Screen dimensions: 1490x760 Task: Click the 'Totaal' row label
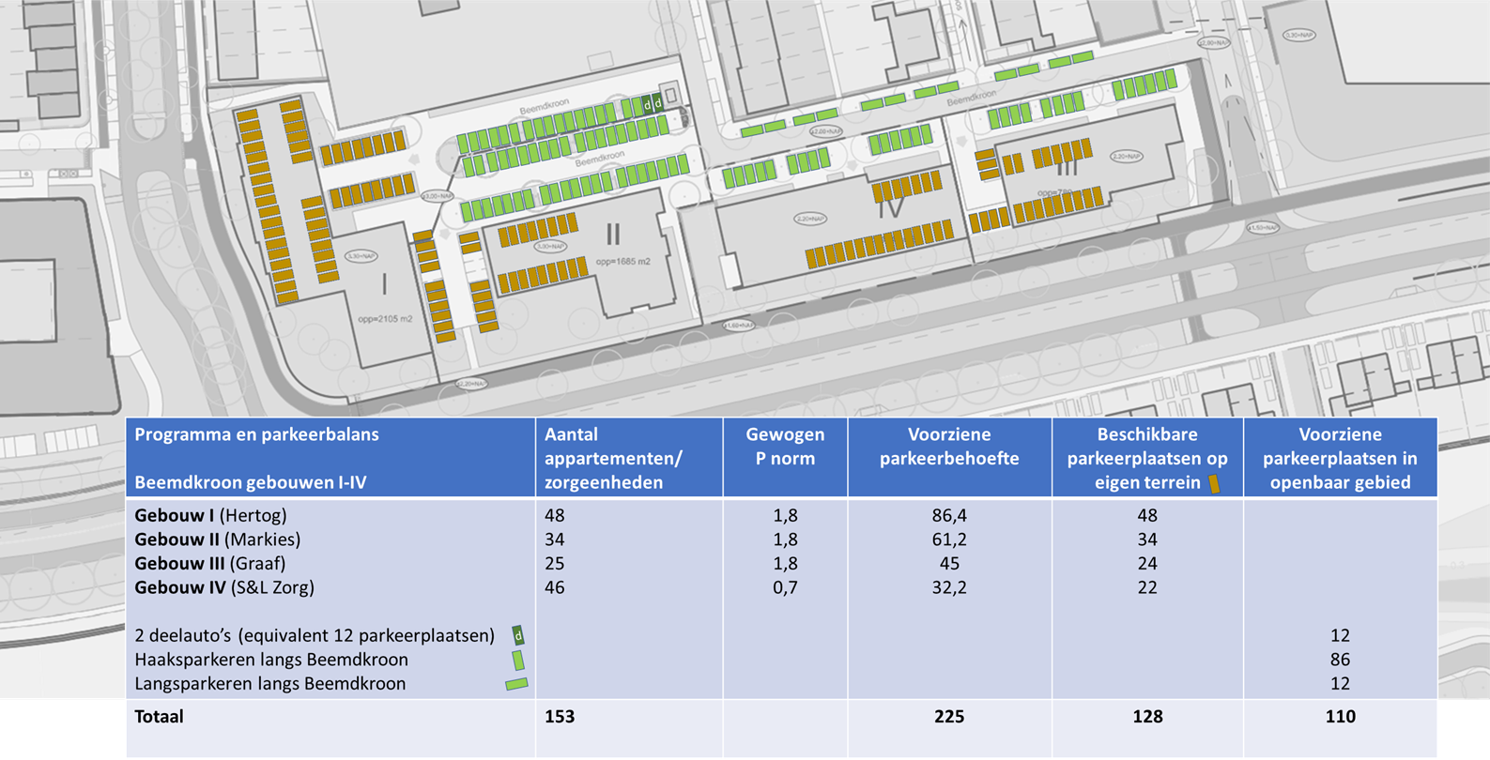point(159,717)
